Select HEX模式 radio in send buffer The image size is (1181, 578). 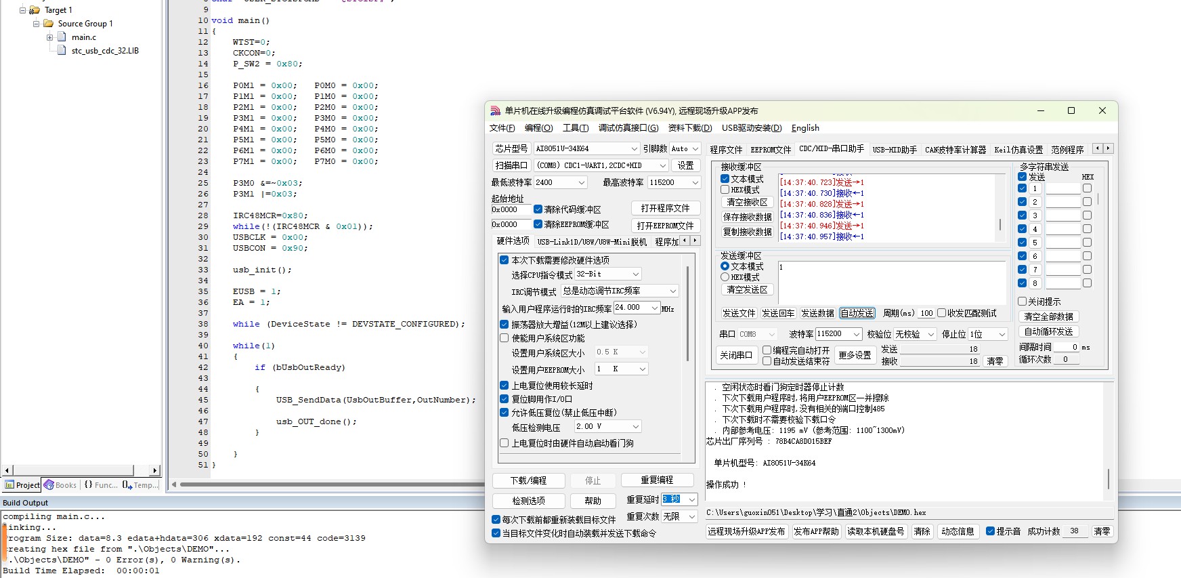tap(725, 277)
